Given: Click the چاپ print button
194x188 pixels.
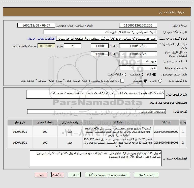Looking at the screenshot, I should click(74, 175).
